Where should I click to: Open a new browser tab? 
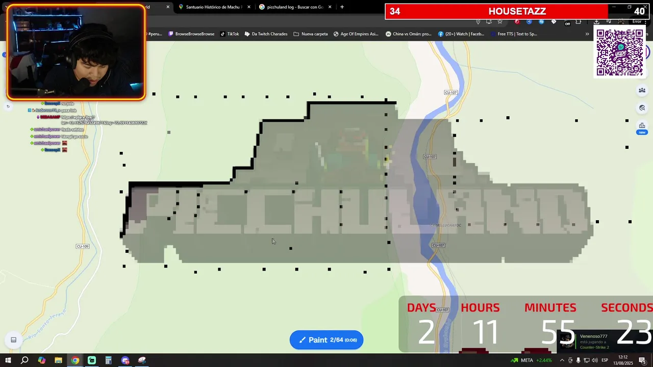(342, 7)
